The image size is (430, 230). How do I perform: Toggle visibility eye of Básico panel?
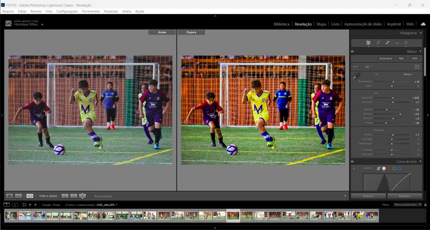(x=352, y=52)
